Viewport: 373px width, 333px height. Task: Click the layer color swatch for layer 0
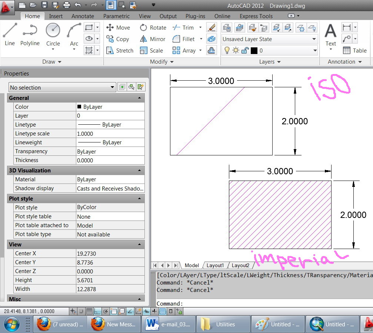click(x=253, y=50)
